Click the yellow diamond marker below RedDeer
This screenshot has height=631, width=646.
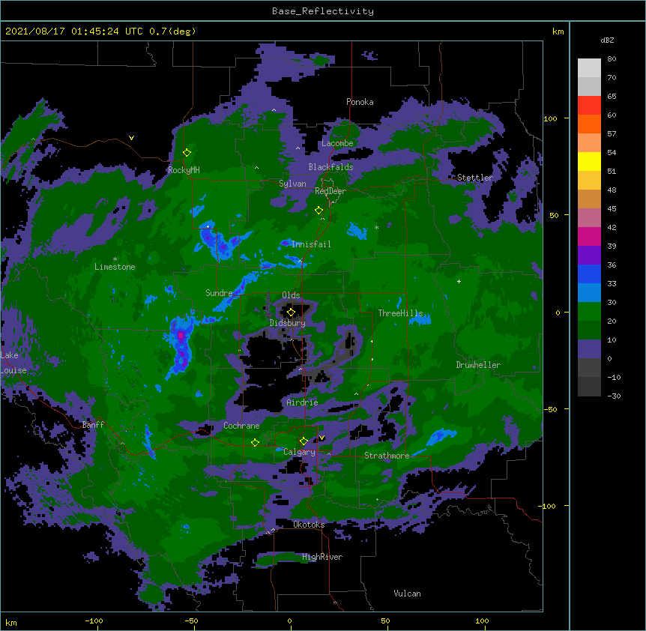point(319,211)
